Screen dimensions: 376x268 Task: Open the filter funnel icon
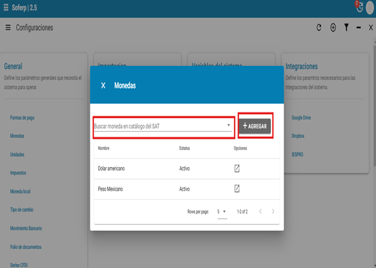346,28
